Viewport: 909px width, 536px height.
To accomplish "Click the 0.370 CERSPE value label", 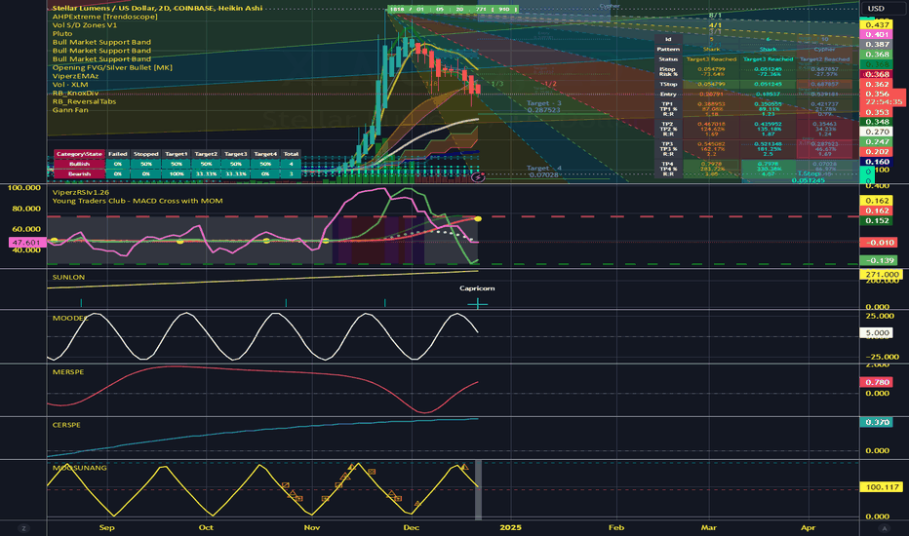I will pos(877,422).
